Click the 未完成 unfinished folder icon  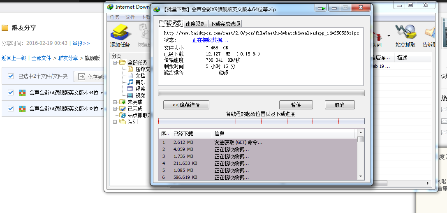click(x=123, y=102)
